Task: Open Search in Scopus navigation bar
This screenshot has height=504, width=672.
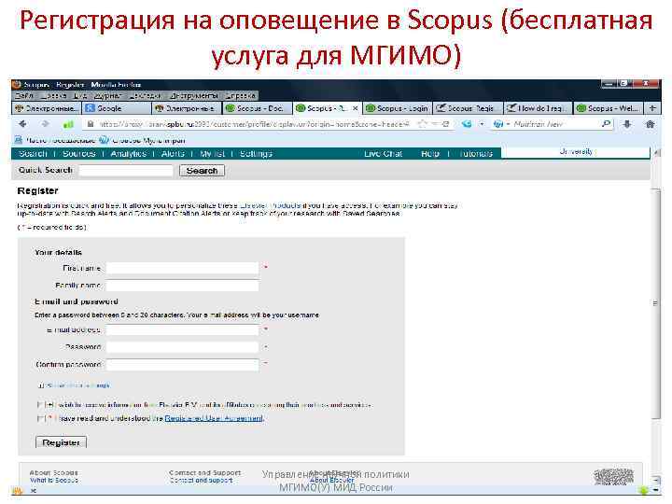Action: 33,153
